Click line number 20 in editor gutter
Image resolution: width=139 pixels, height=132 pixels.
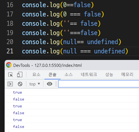click(10, 42)
